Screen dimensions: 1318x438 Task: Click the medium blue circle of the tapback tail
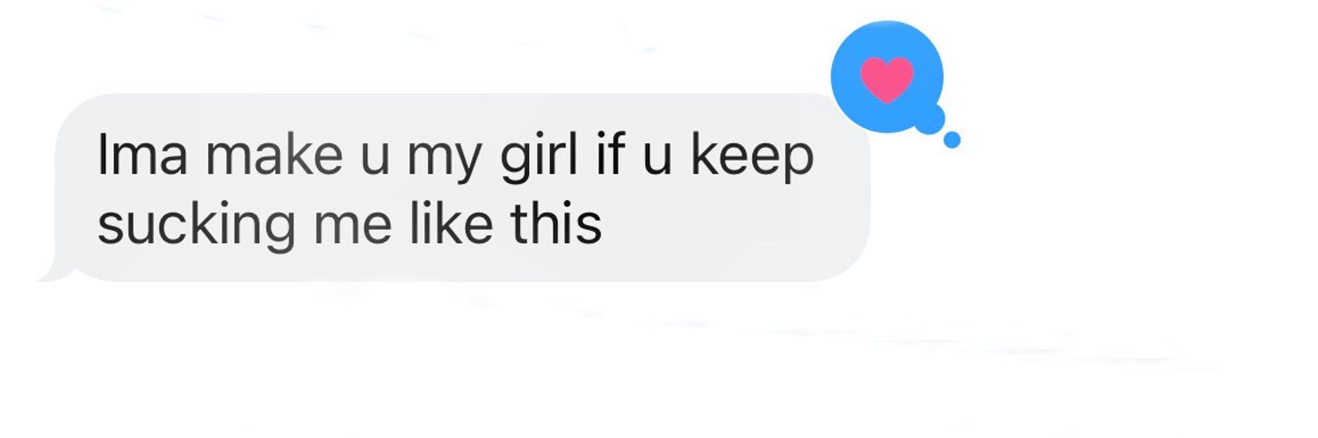929,118
